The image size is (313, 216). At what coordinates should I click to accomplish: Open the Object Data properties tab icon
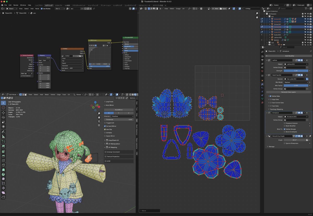click(x=262, y=99)
